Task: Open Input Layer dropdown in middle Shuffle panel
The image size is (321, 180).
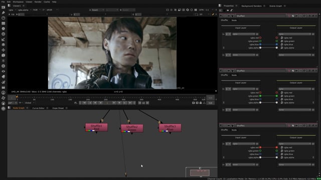Action: tap(244, 89)
